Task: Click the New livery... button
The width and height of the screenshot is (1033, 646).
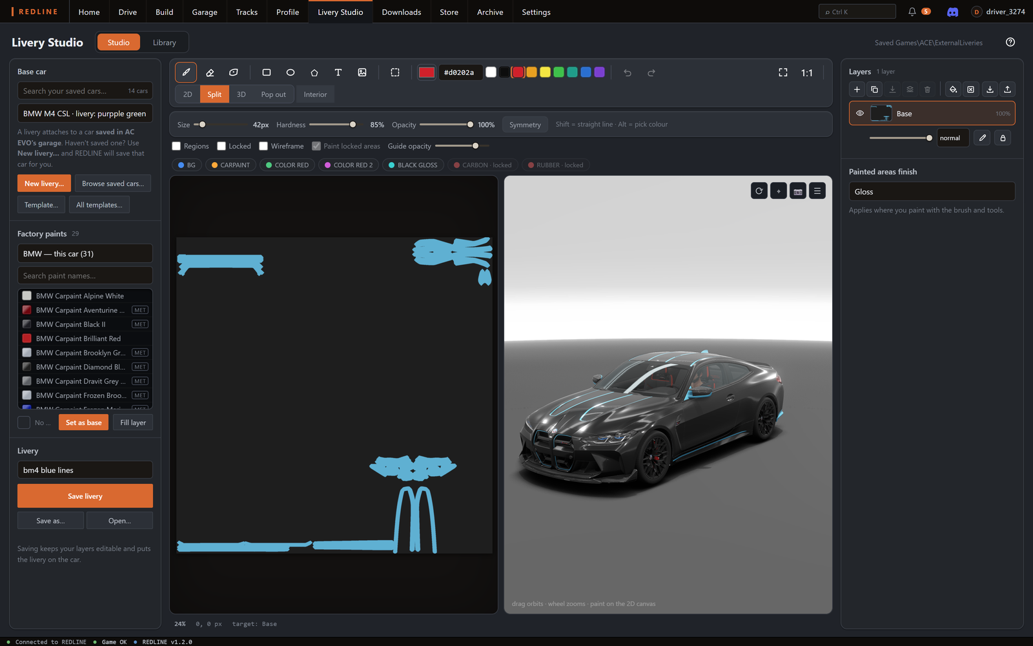Action: pos(44,183)
